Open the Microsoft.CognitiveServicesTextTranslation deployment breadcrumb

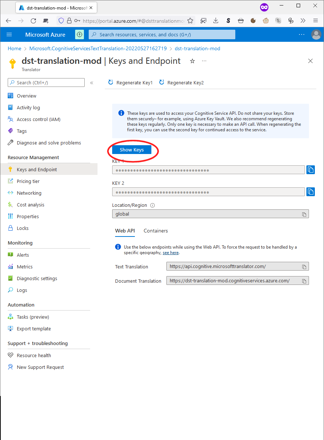[98, 48]
